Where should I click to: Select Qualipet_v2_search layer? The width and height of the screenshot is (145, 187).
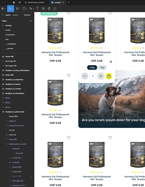pos(17,84)
